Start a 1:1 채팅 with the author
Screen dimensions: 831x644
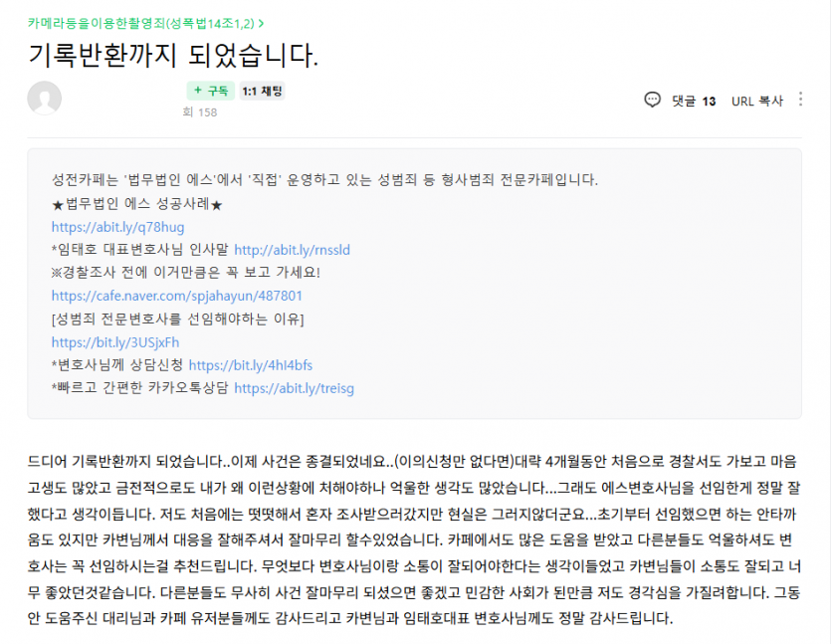coord(263,91)
